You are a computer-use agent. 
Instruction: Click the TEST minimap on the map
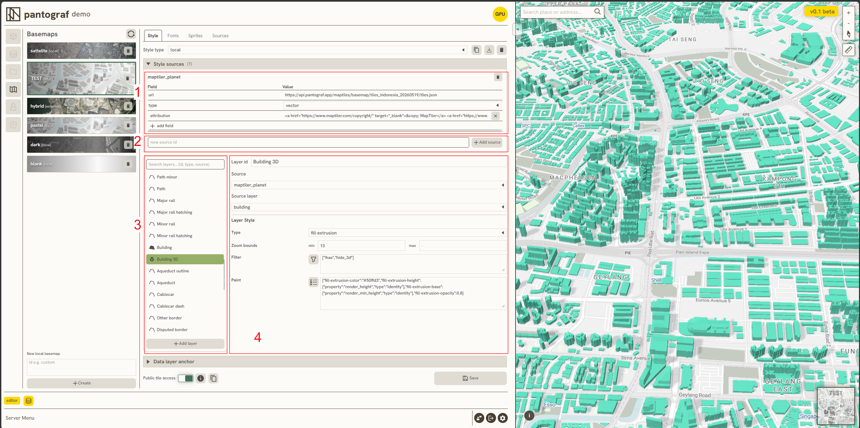(835, 406)
